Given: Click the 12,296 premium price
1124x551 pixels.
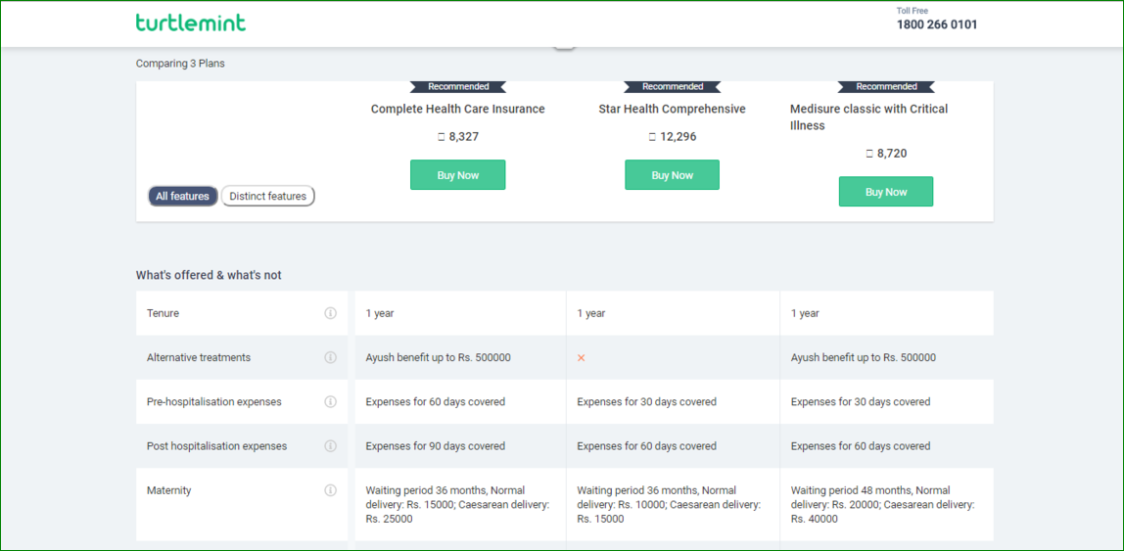Looking at the screenshot, I should pyautogui.click(x=673, y=137).
